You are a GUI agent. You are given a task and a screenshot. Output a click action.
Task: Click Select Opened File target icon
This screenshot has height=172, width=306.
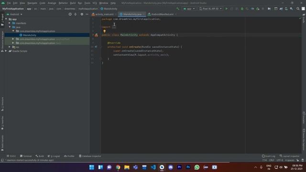[70, 14]
